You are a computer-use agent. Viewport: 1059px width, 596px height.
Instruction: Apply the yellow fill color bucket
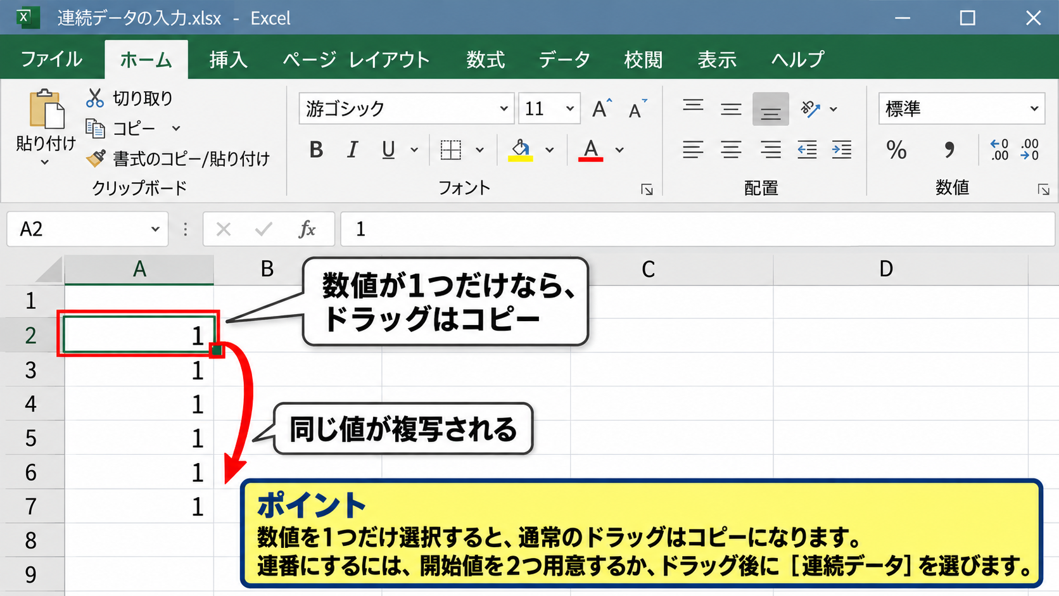(521, 150)
